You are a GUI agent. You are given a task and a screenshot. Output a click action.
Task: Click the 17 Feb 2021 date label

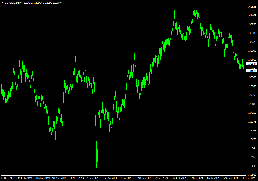(180, 178)
